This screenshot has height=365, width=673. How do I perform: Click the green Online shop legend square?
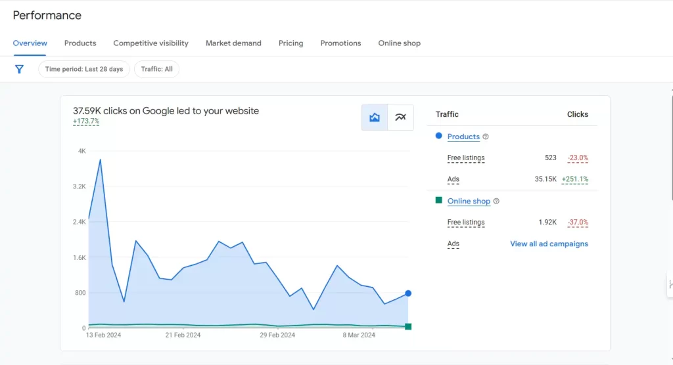438,200
